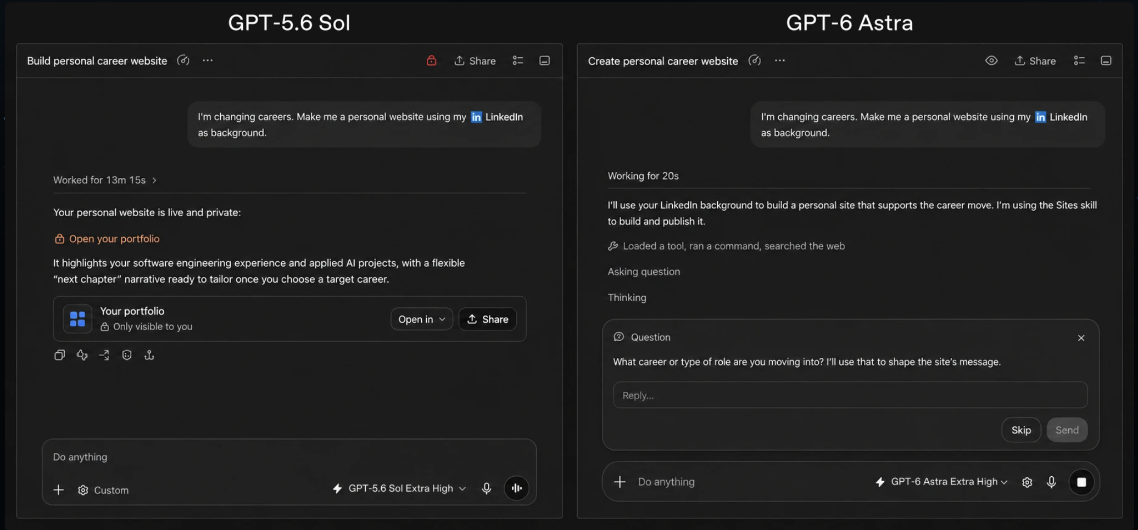Share the Build personal career website chat
The width and height of the screenshot is (1138, 530).
click(475, 60)
